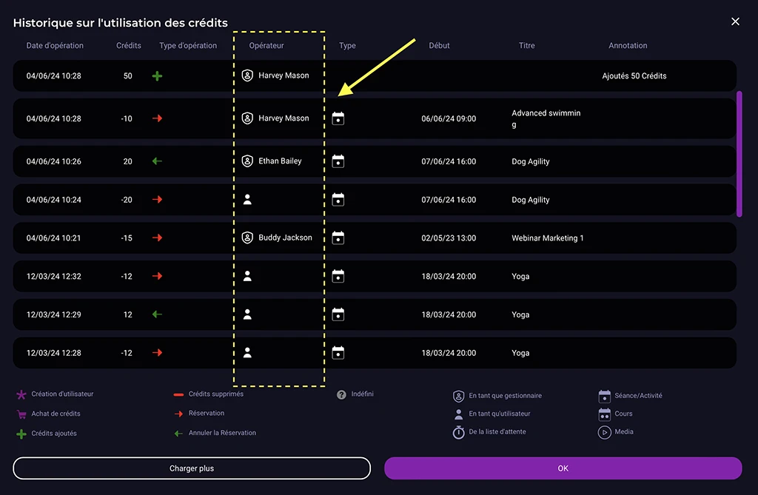
Task: Click the Media play legend icon
Action: pos(604,432)
